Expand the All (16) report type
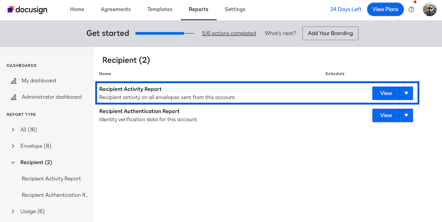 [x=28, y=129]
